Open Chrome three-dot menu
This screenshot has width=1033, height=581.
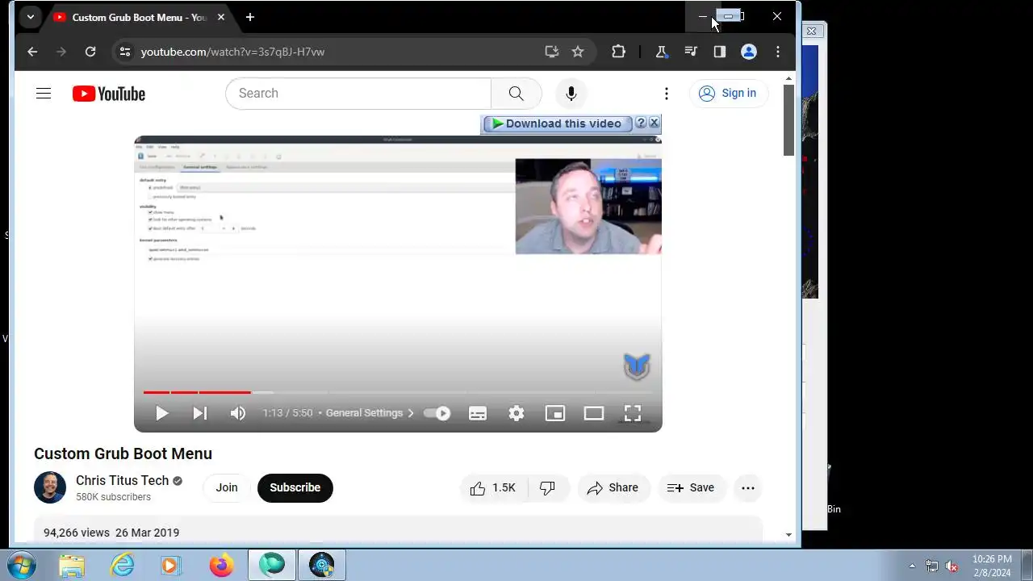[x=778, y=52]
